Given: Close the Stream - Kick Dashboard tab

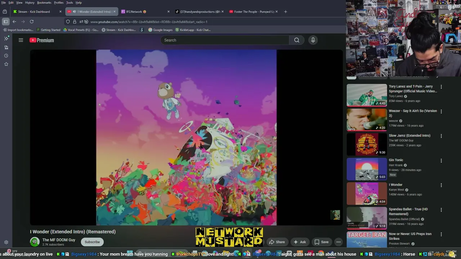Looking at the screenshot, I should [x=61, y=12].
